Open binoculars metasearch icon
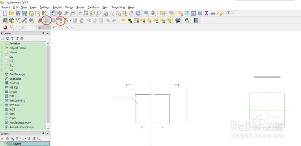 (178, 20)
